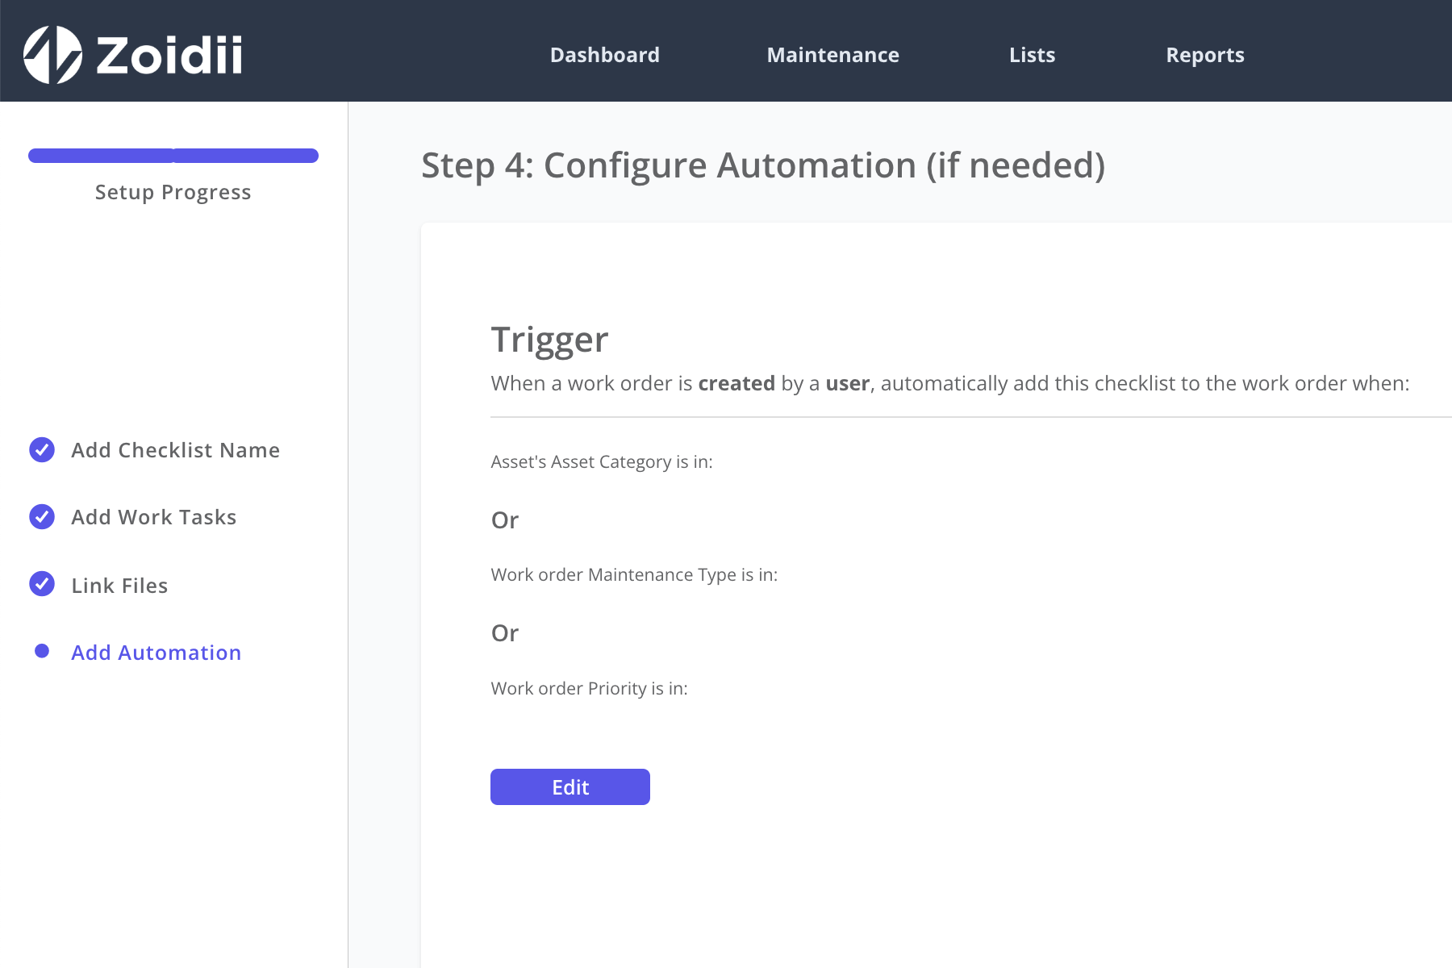Open the Dashboard menu

(x=605, y=55)
